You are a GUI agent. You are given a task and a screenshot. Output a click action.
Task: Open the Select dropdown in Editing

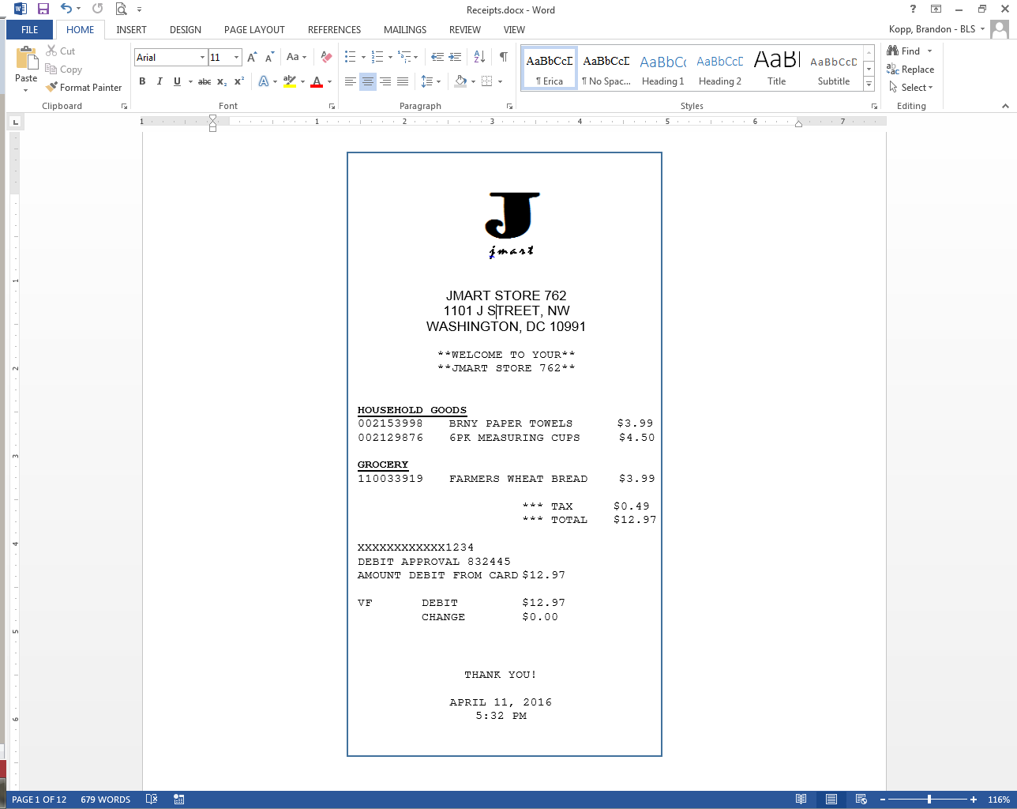point(910,88)
